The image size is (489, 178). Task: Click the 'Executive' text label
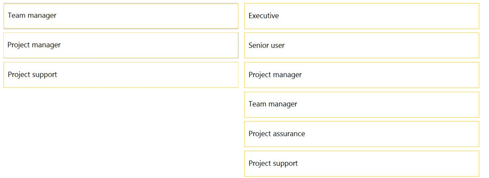[x=264, y=16]
